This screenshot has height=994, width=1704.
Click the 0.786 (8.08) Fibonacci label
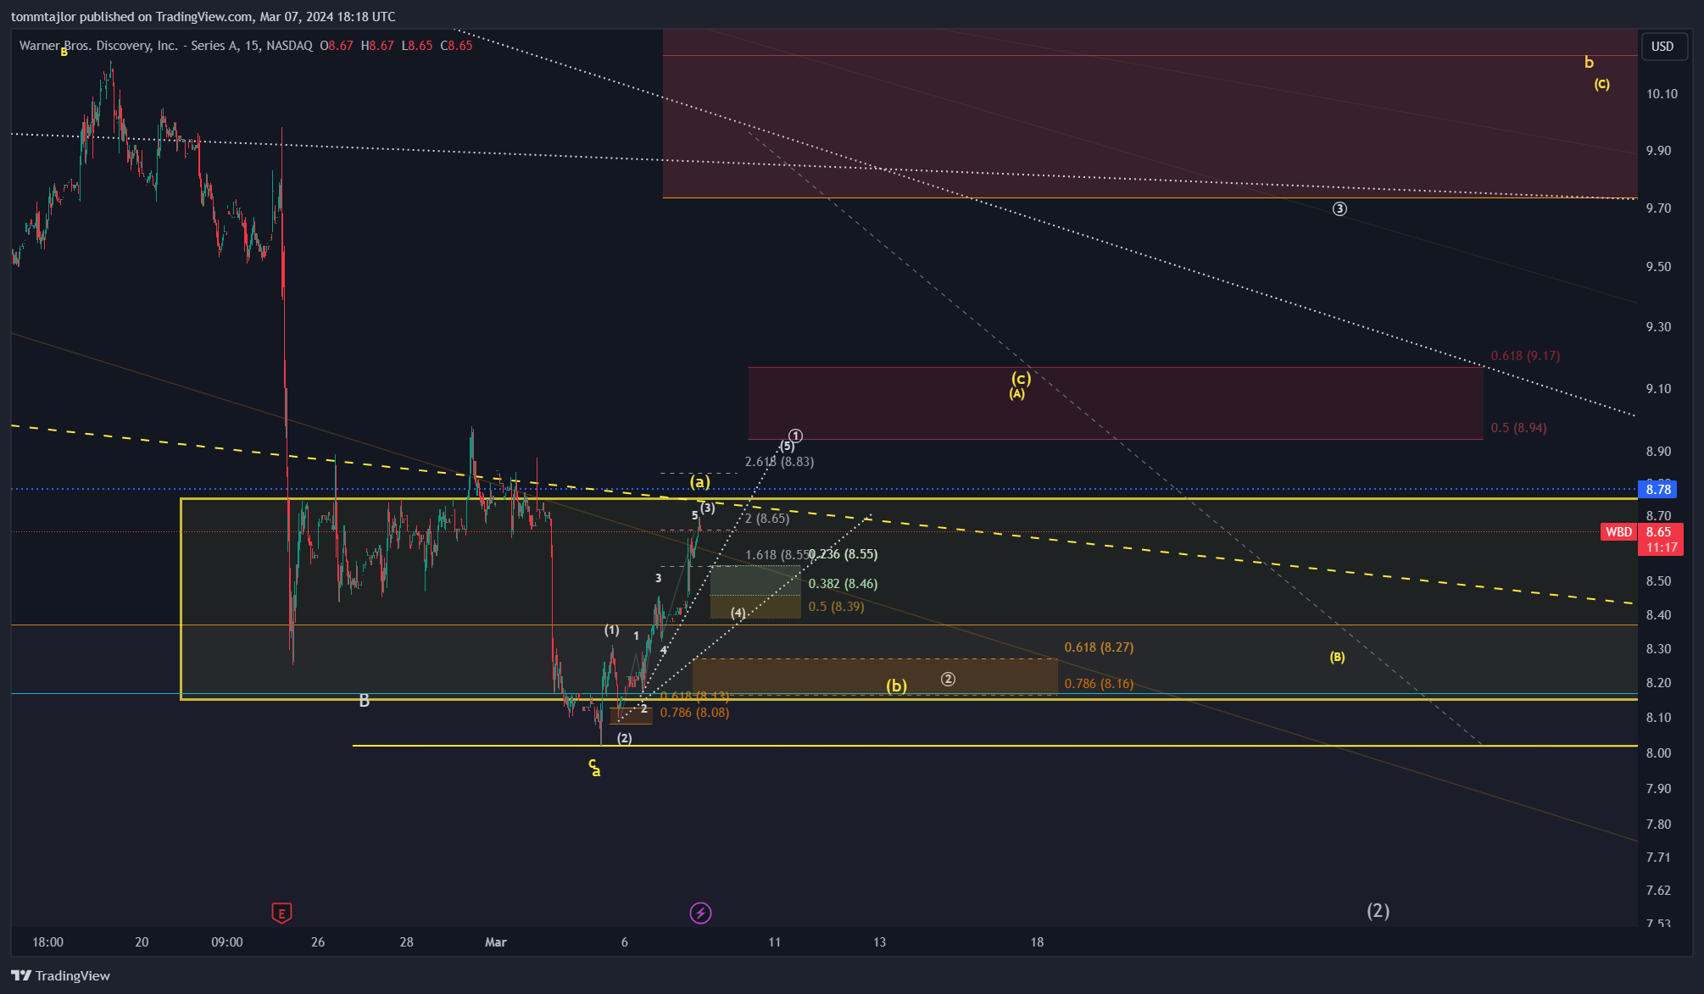point(694,713)
